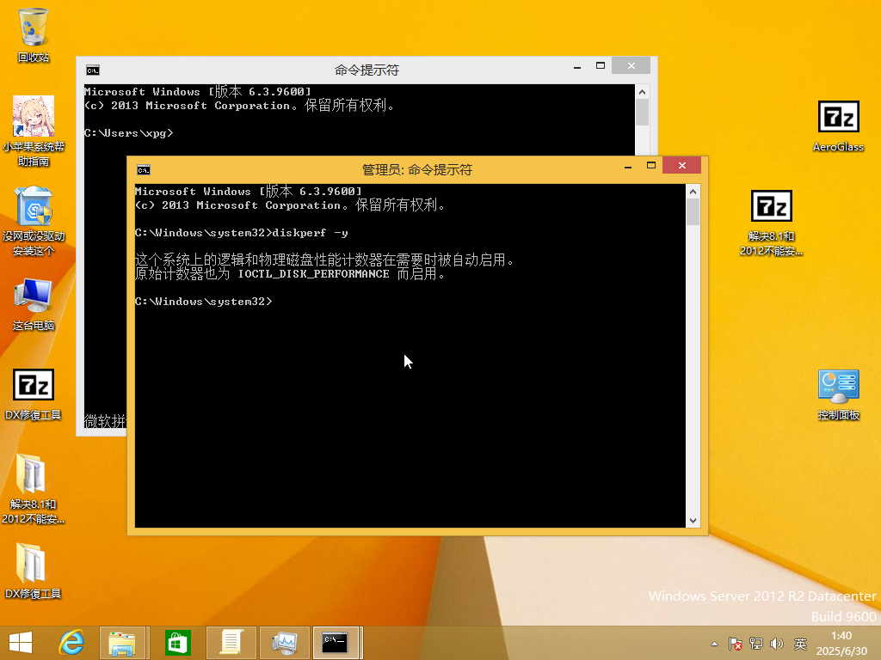The width and height of the screenshot is (881, 660).
Task: Select the AeroGlass 7z archive icon
Action: 838,127
